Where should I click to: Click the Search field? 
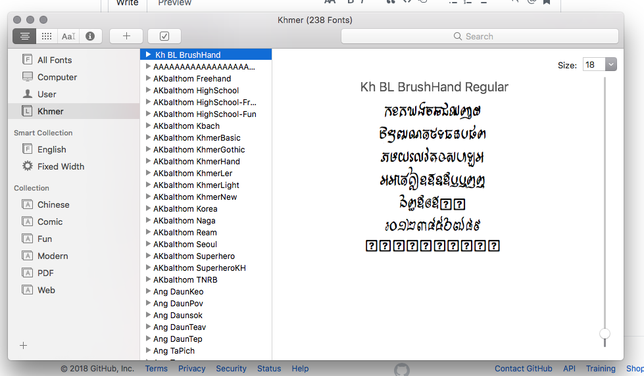click(x=480, y=36)
